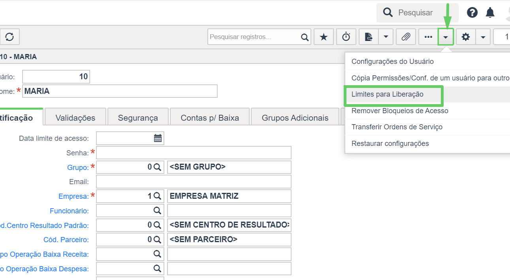Screen dimensions: 510x280
Task: Click the user code field showing 10
Action: [x=56, y=77]
